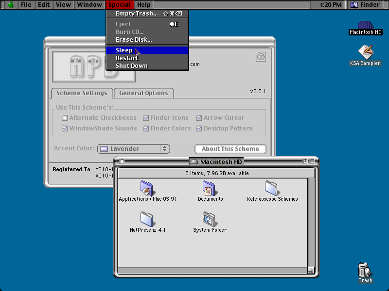Click the question mark help icon in Kaleidoscope

pos(261,57)
